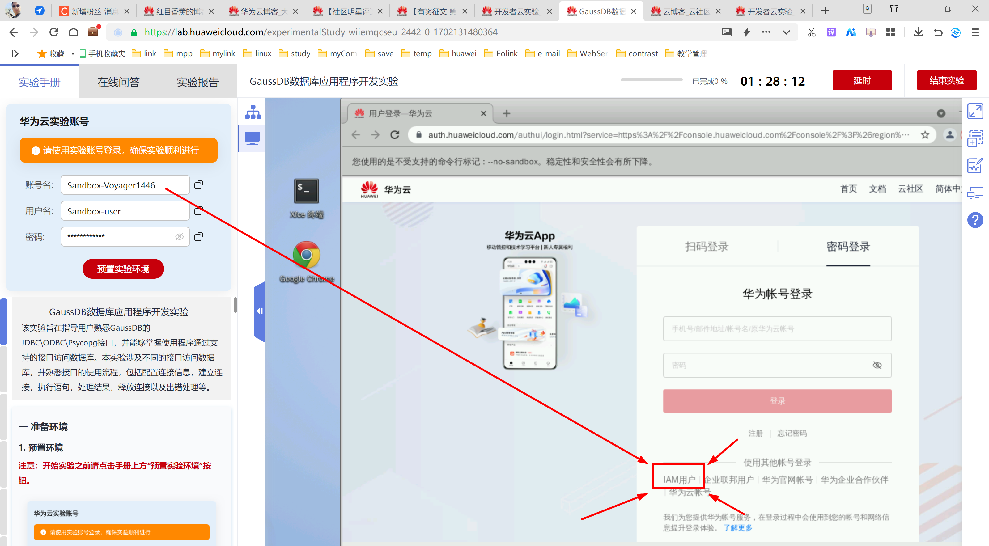Focus the Huawei account name input field
Screen dimensions: 989x546
pyautogui.click(x=777, y=329)
